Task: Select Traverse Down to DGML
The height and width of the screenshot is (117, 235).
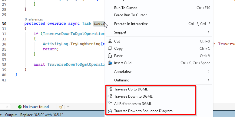Action: click(159, 96)
